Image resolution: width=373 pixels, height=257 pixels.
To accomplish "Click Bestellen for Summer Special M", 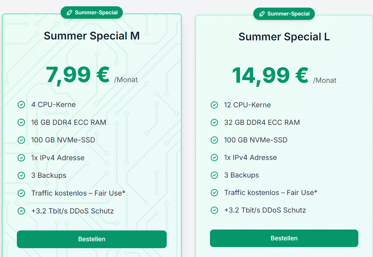I will click(91, 239).
